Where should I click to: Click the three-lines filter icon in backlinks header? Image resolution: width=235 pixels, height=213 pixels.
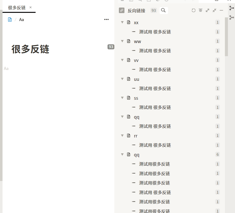200,10
